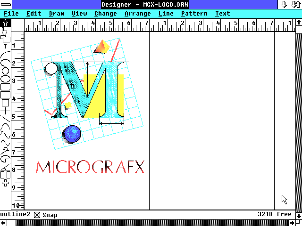Select the Text (T) tool
The width and height of the screenshot is (302, 226).
tap(5, 46)
